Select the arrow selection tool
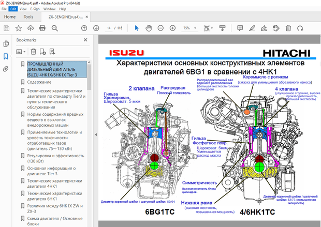The height and width of the screenshot is (227, 321). point(137,28)
